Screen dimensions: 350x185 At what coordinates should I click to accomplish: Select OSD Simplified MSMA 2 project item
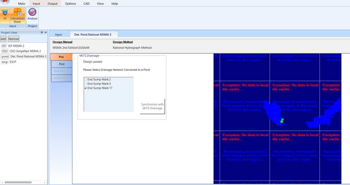click(25, 51)
